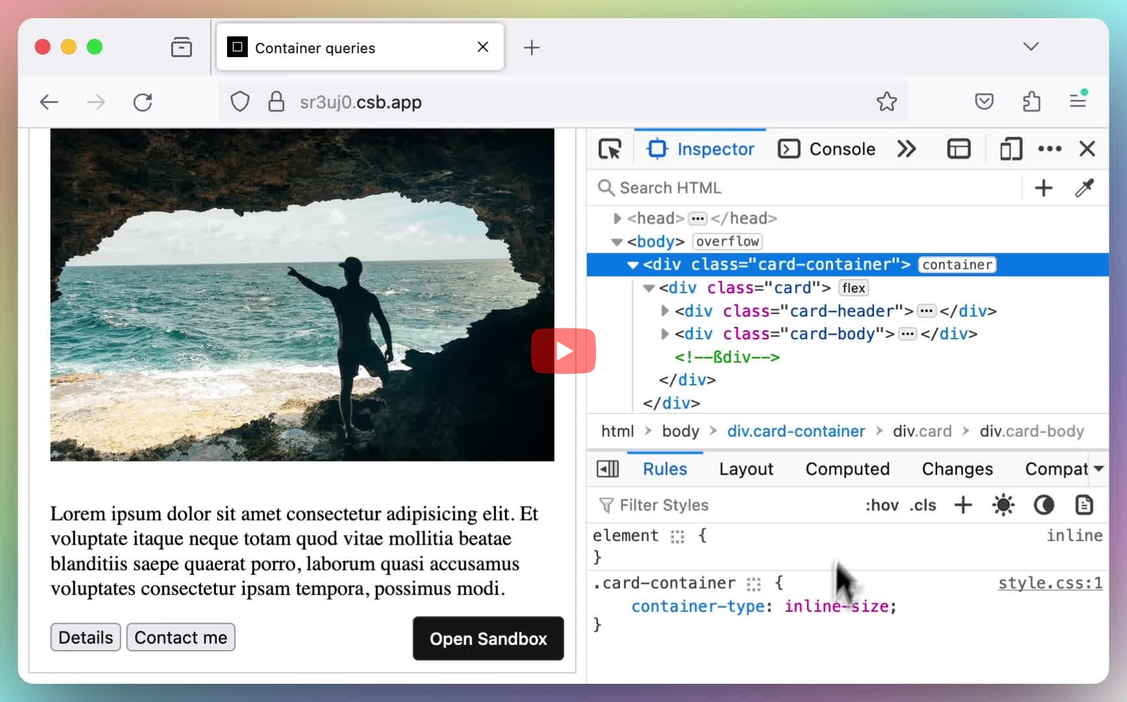
Task: Select div.card in the breadcrumb
Action: coord(922,431)
